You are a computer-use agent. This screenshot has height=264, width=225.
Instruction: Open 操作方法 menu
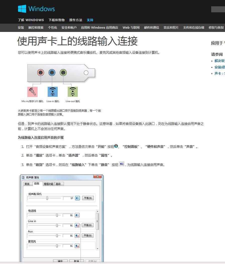click(x=76, y=20)
